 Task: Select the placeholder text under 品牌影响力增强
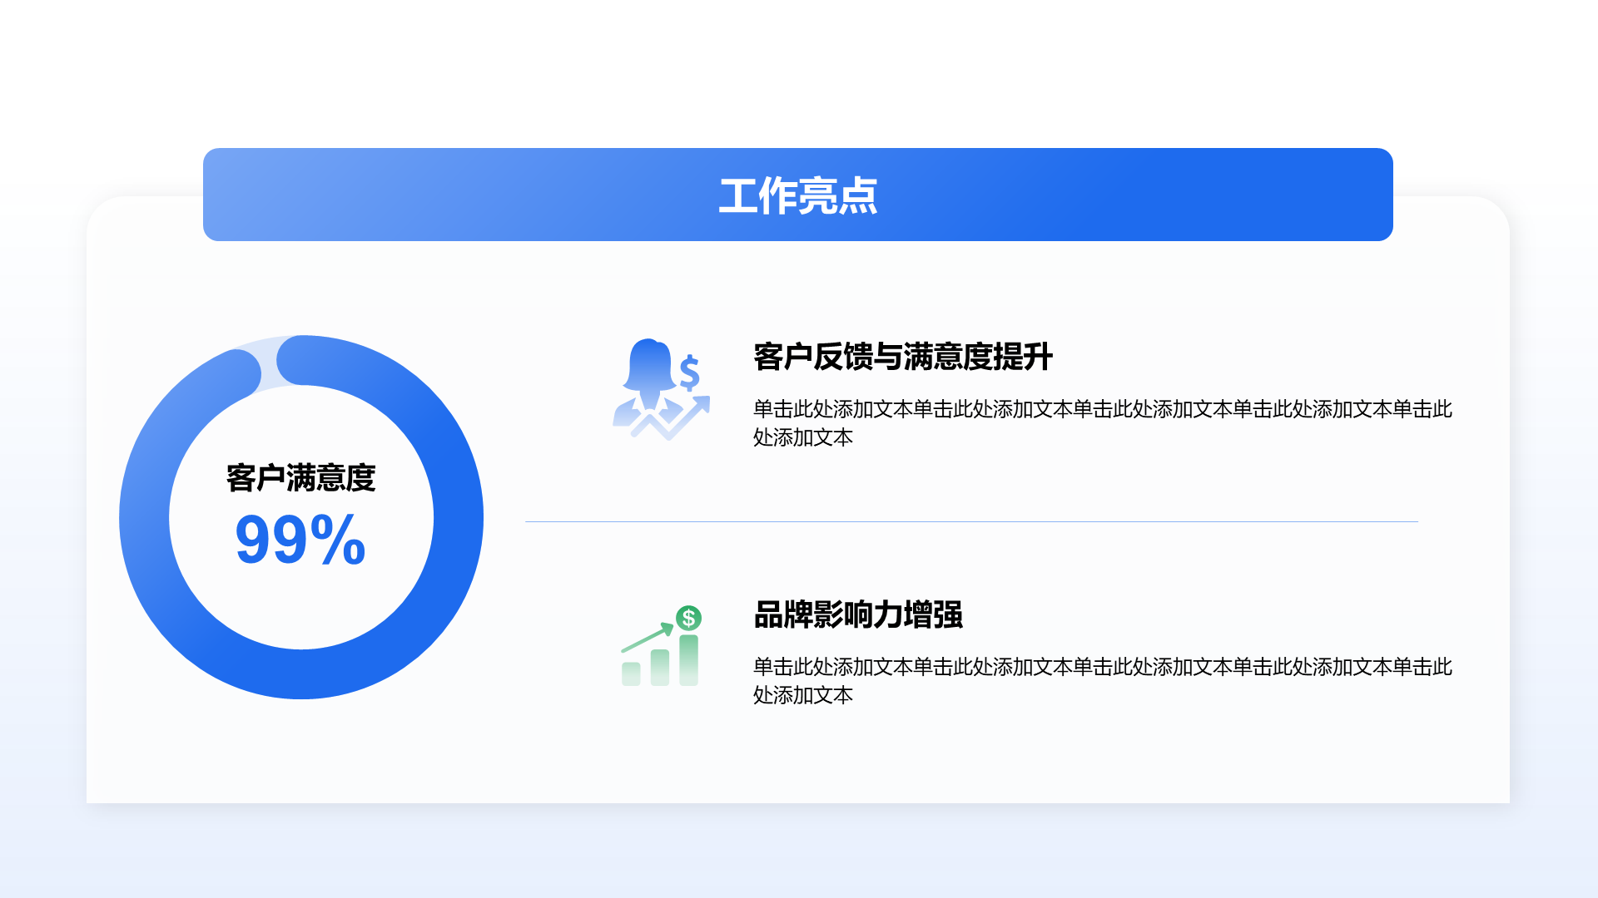point(1103,681)
